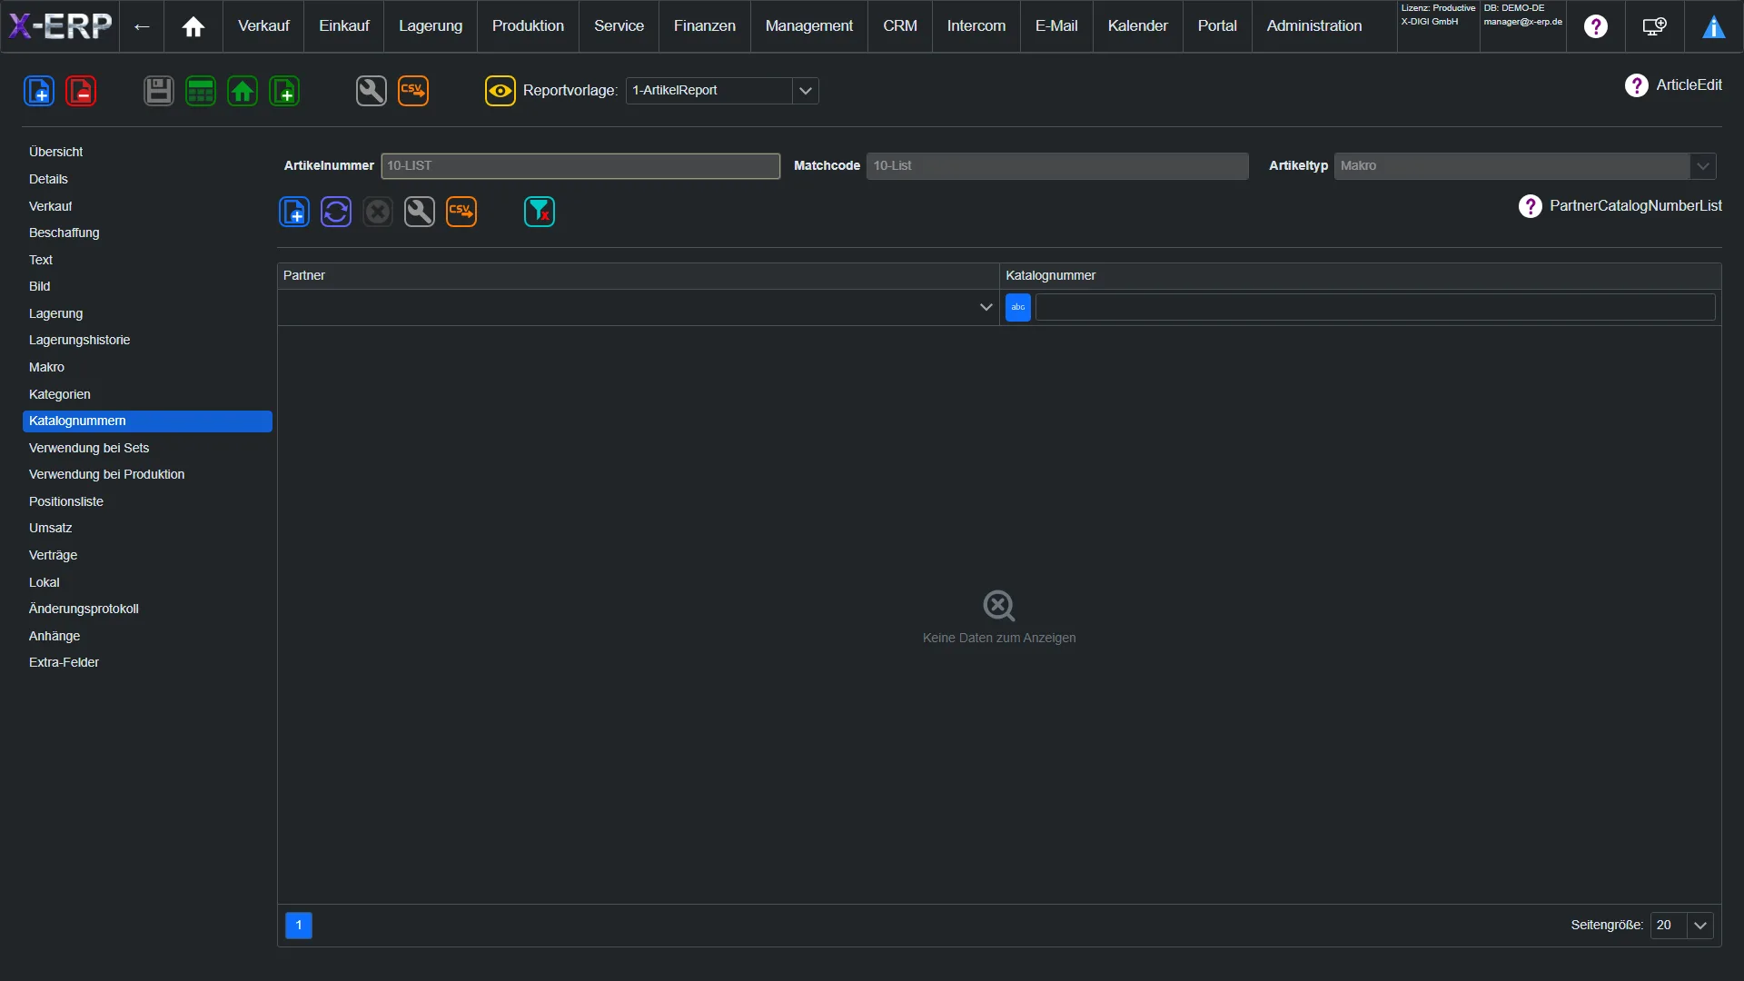
Task: Open the Portal menu
Action: (1217, 26)
